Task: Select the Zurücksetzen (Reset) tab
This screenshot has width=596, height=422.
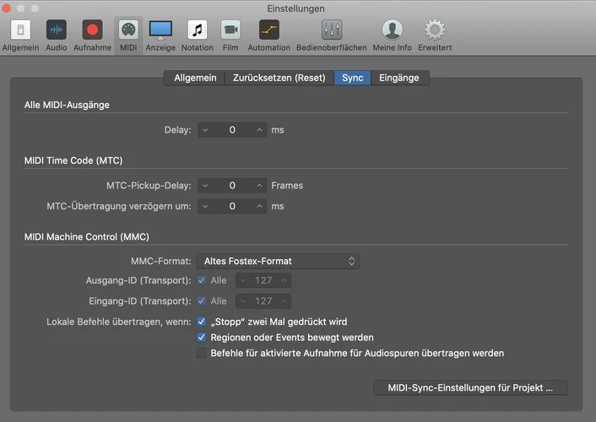Action: (279, 78)
